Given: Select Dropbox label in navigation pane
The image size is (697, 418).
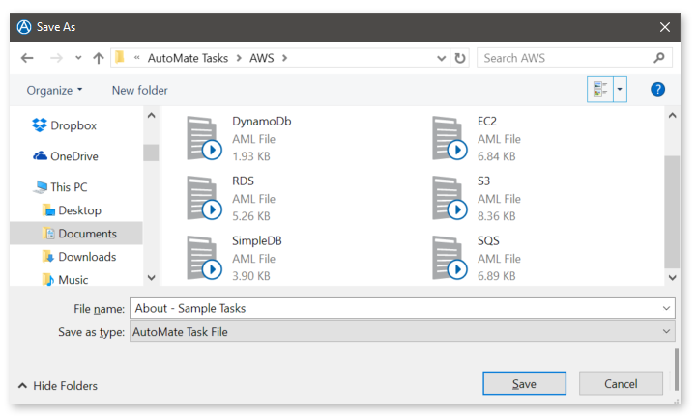Looking at the screenshot, I should 73,125.
